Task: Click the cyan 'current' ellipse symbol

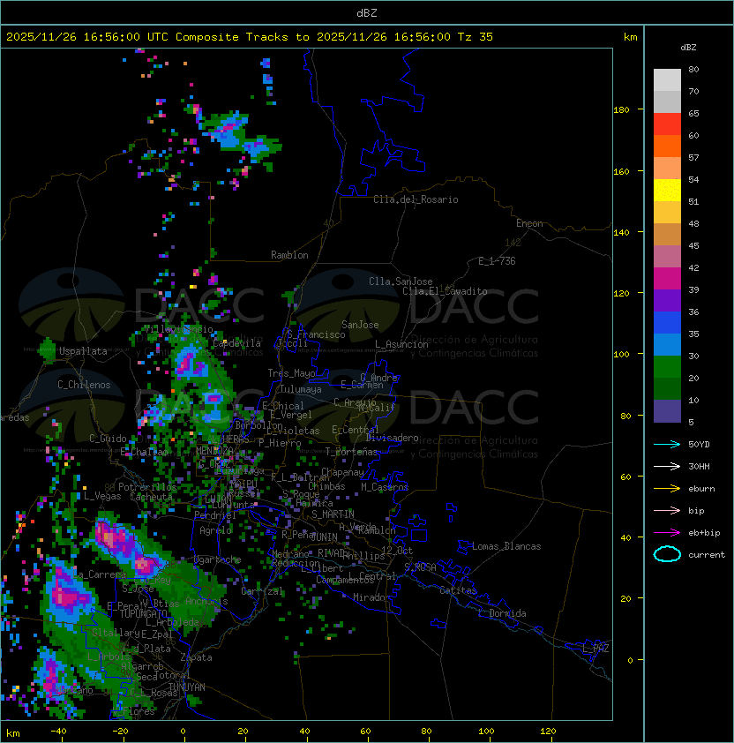Action: pyautogui.click(x=667, y=554)
